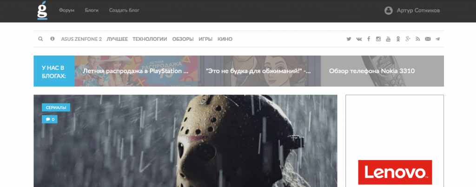
Task: Open the RSS feed icon
Action: pyautogui.click(x=418, y=39)
